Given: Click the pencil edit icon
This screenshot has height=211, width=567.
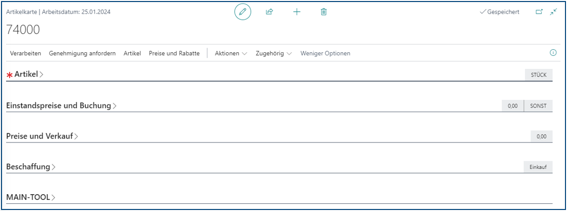Looking at the screenshot, I should pyautogui.click(x=242, y=12).
